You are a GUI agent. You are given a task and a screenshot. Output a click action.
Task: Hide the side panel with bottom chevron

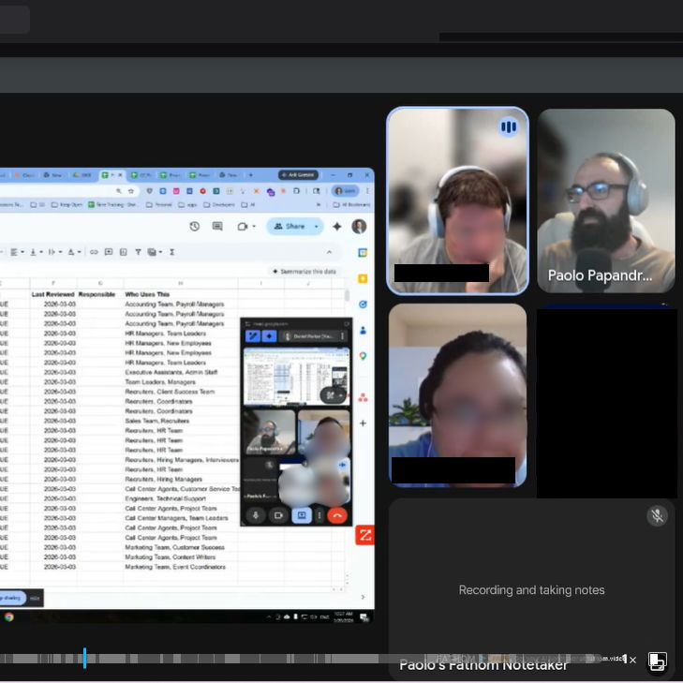click(x=363, y=597)
